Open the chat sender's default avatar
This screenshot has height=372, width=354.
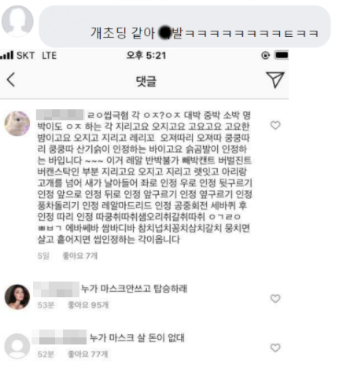point(17,21)
